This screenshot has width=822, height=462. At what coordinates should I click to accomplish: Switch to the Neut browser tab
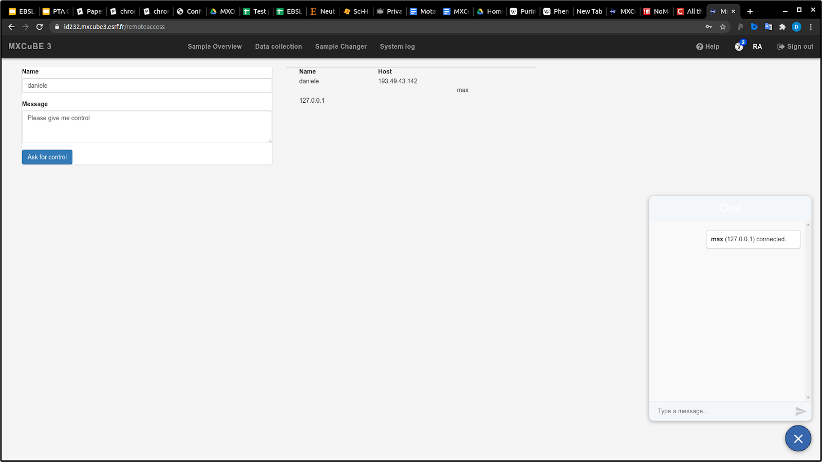pos(323,11)
